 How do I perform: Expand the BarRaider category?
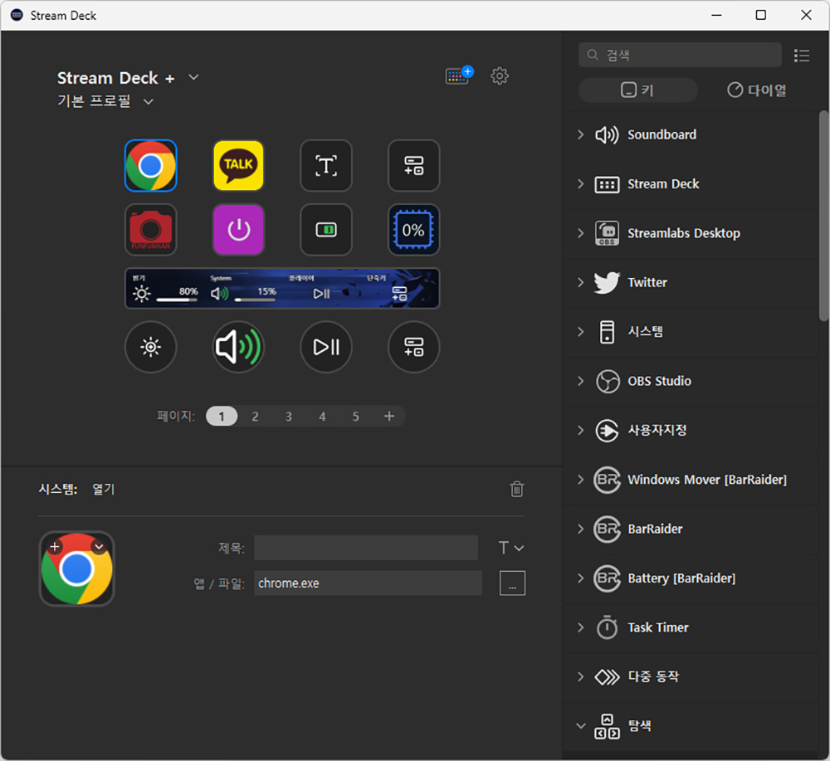point(581,529)
